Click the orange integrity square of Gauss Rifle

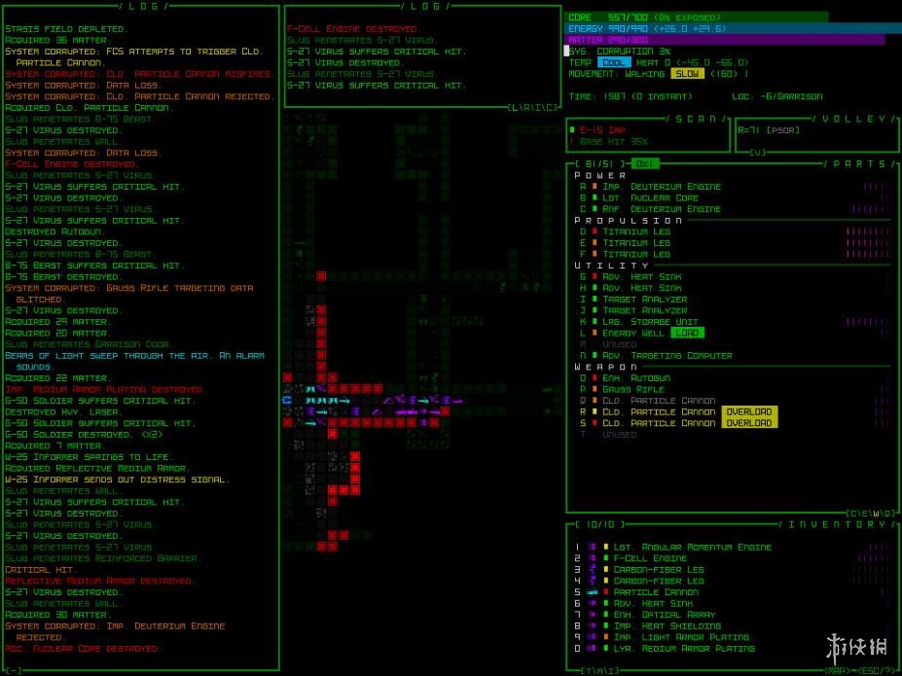pos(595,389)
